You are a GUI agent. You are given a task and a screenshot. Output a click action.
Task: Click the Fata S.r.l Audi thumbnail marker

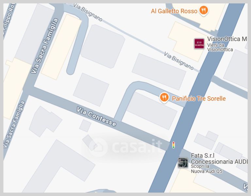pos(183,163)
